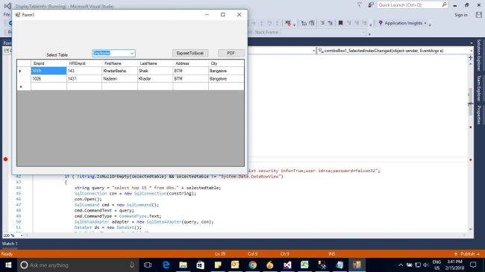485x272 pixels.
Task: Click the Quick Launch search box
Action: click(x=413, y=5)
